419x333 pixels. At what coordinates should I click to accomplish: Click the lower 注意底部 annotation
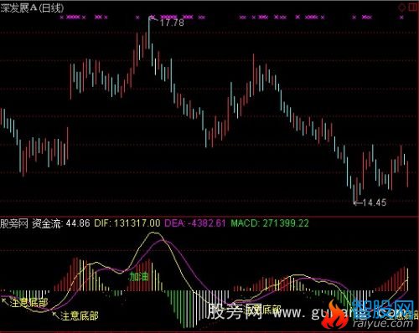click(x=80, y=315)
